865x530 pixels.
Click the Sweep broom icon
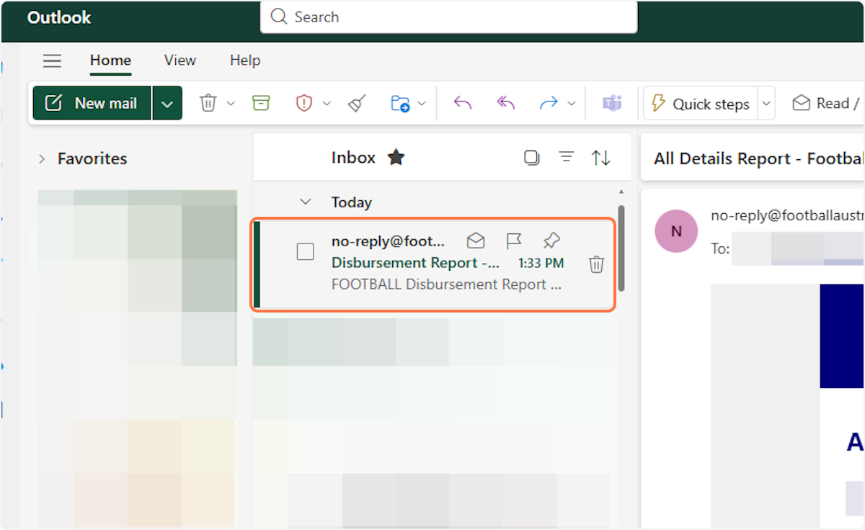[356, 104]
